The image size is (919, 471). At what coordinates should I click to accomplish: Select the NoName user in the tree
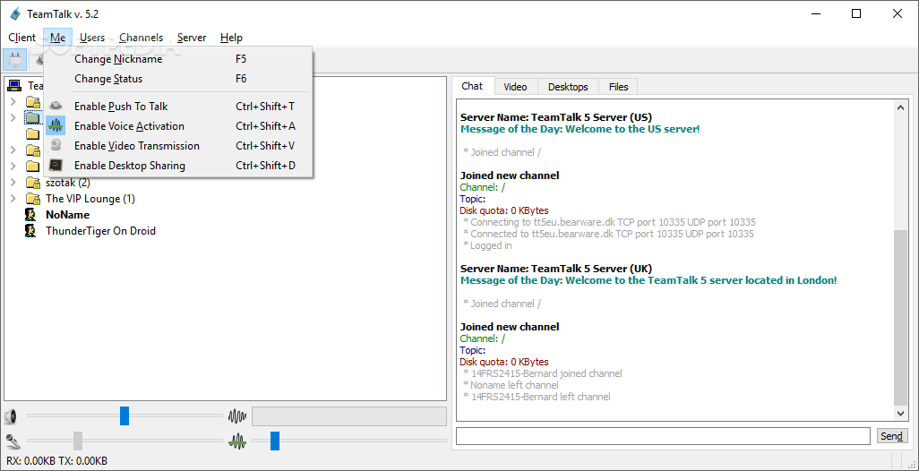pyautogui.click(x=67, y=215)
